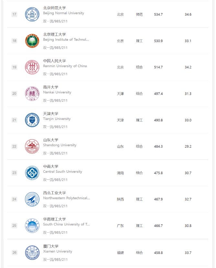Open the Shandong University red emblem
Viewport: 216px width, 268px height.
(x=32, y=146)
